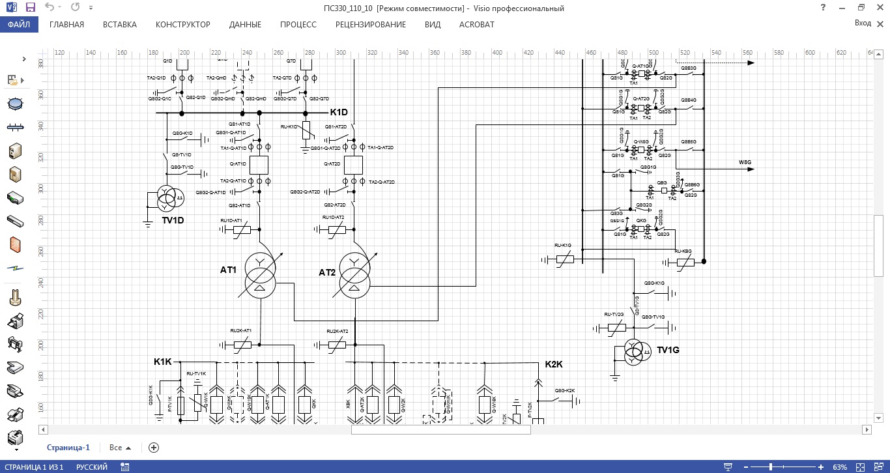Click the macro recording icon in status bar
This screenshot has height=473, width=890.
pos(124,467)
